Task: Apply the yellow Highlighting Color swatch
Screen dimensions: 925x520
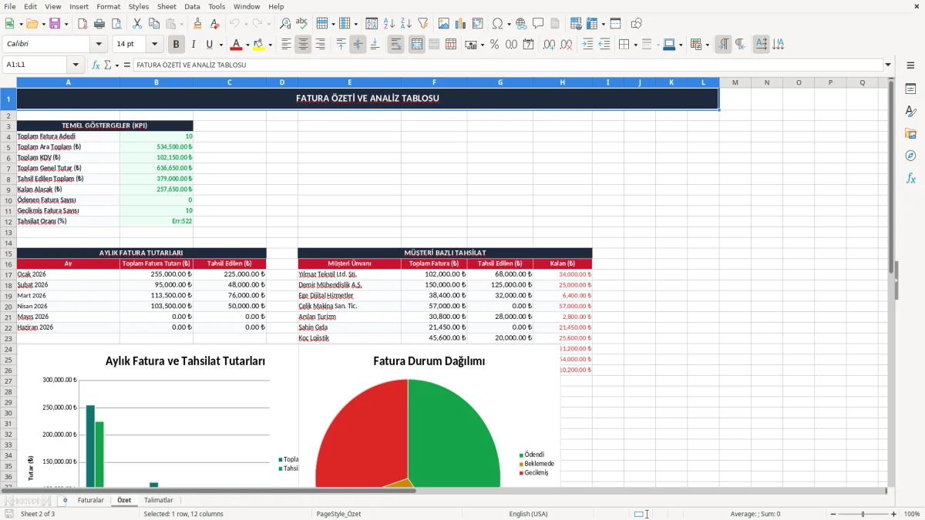Action: click(x=259, y=45)
